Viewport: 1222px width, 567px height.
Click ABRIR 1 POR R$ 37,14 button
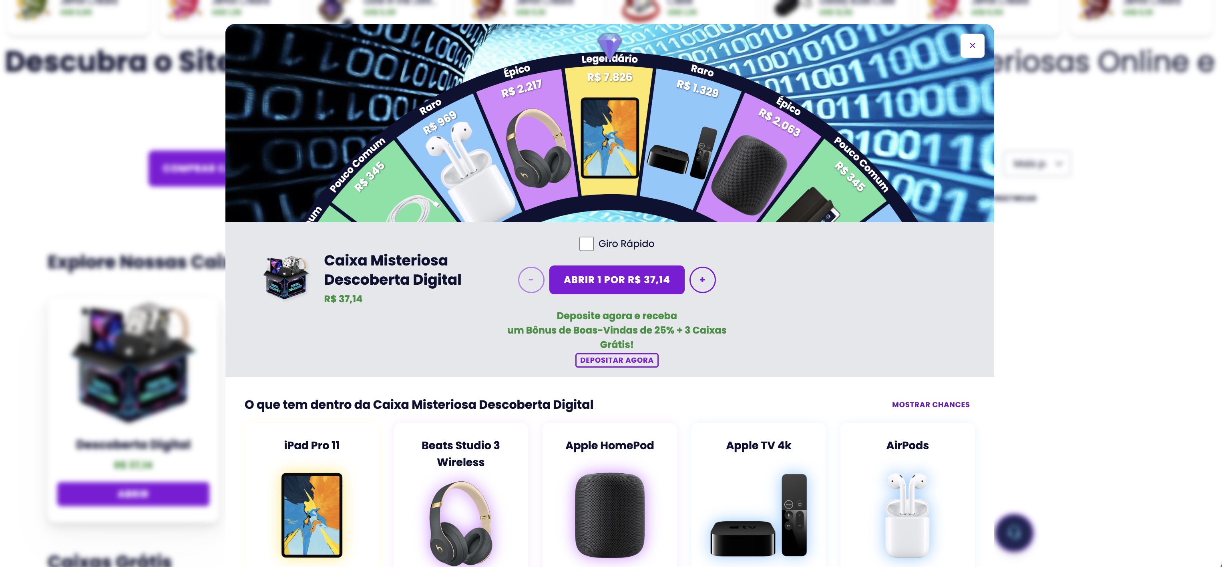coord(616,280)
